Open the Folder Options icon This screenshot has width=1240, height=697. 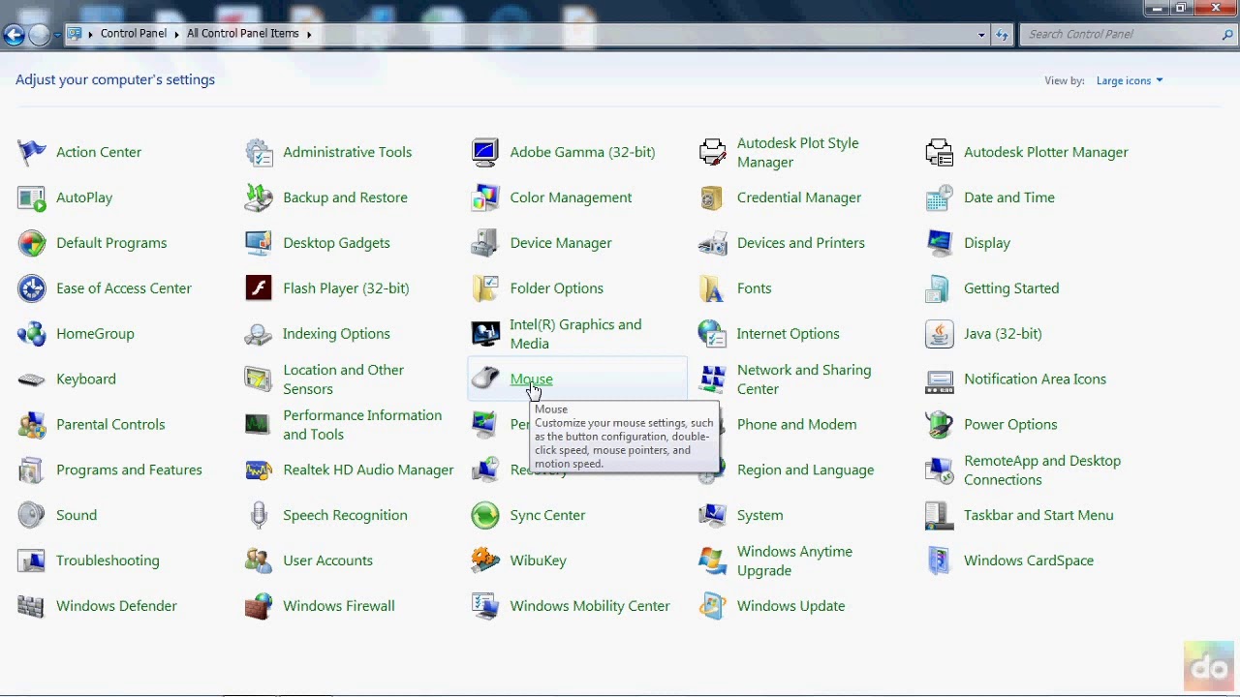click(x=485, y=288)
